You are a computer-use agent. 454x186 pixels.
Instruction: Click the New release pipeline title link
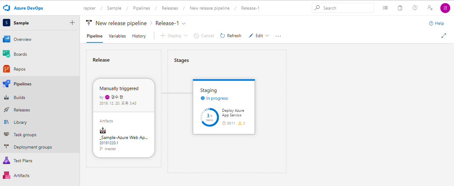click(x=121, y=23)
